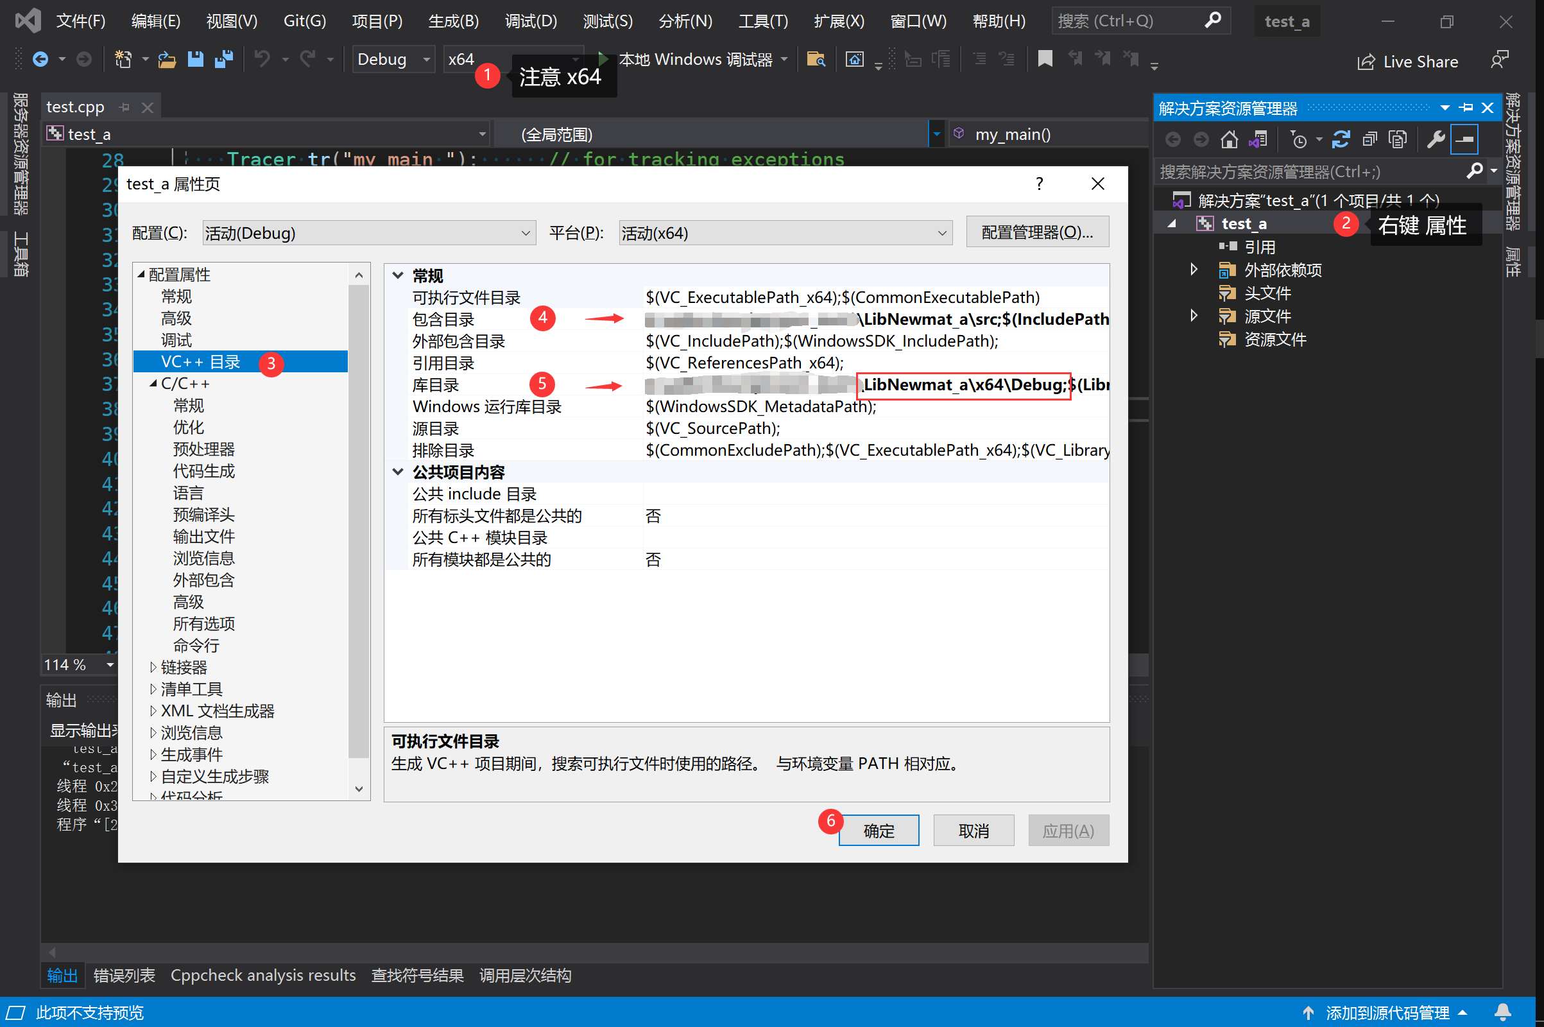Screen dimensions: 1544x1027
Task: Click the undo arrow in the toolbar
Action: (x=262, y=60)
